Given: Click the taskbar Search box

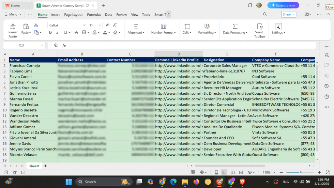Looking at the screenshot, I should pyautogui.click(x=104, y=182).
